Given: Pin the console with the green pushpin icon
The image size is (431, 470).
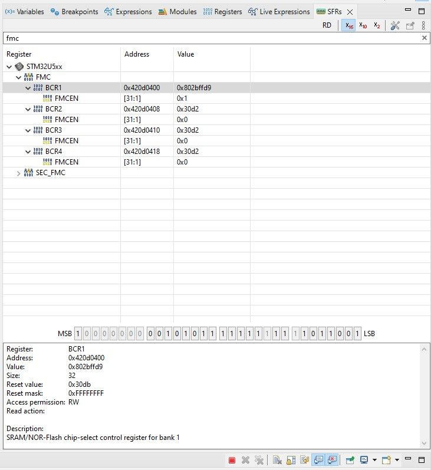Looking at the screenshot, I should point(350,460).
